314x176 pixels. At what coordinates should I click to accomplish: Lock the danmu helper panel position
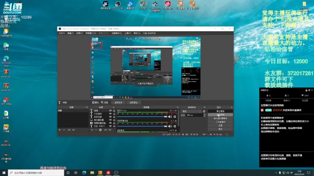point(307,90)
